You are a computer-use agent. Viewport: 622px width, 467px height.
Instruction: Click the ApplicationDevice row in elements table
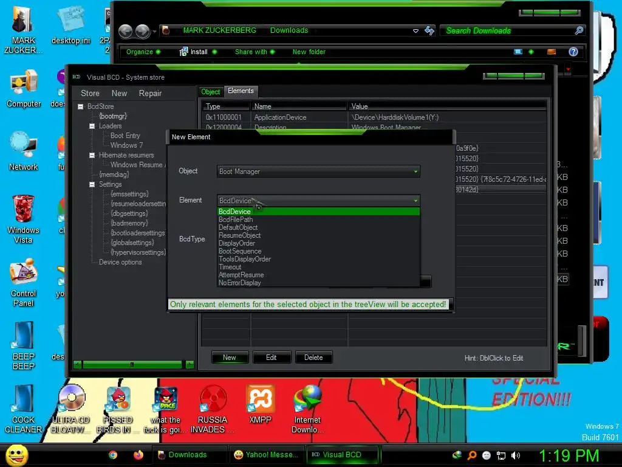point(374,117)
